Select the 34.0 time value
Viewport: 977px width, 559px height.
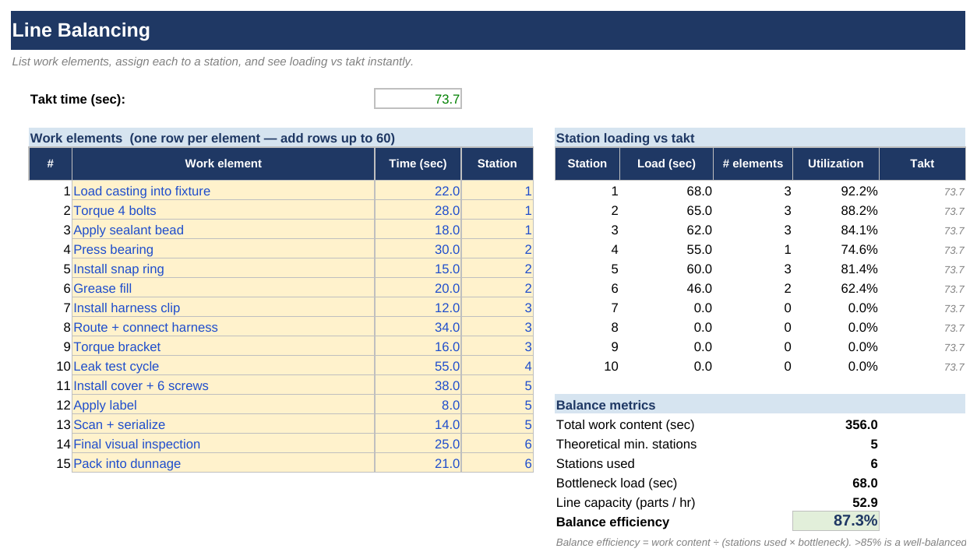tap(418, 327)
